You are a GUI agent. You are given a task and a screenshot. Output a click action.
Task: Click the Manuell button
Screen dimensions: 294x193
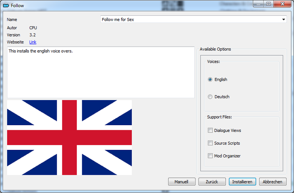(x=181, y=182)
